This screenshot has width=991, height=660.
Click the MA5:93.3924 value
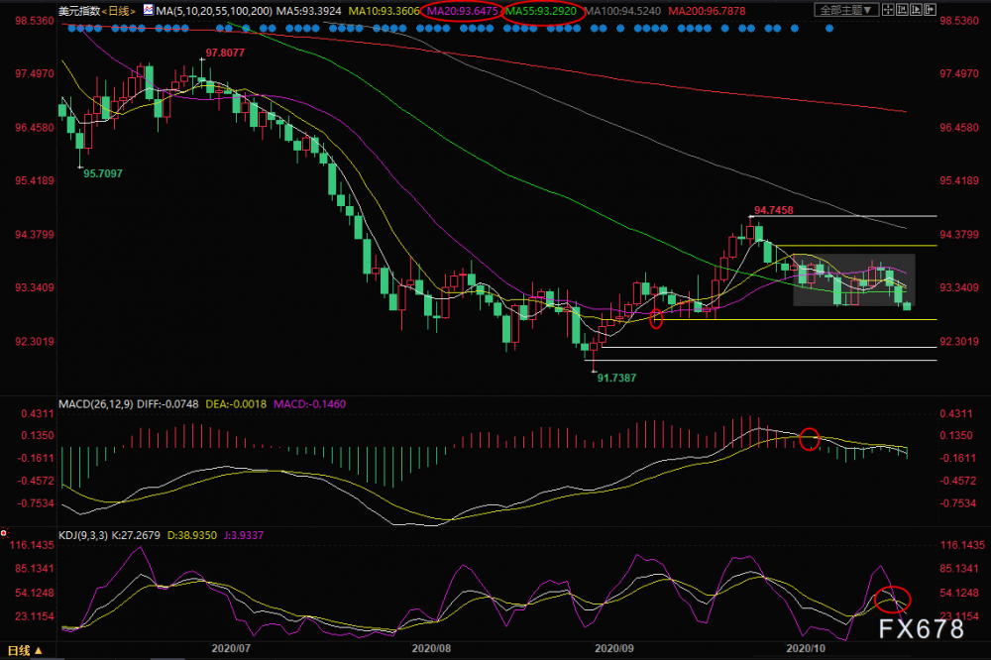click(309, 11)
